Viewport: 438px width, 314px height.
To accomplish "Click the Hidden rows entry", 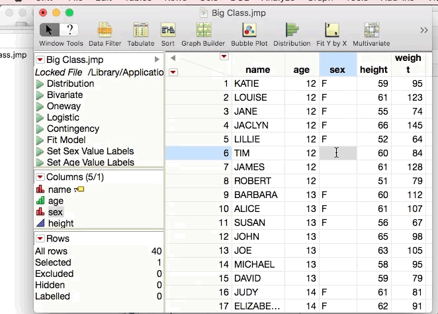I will click(x=99, y=285).
